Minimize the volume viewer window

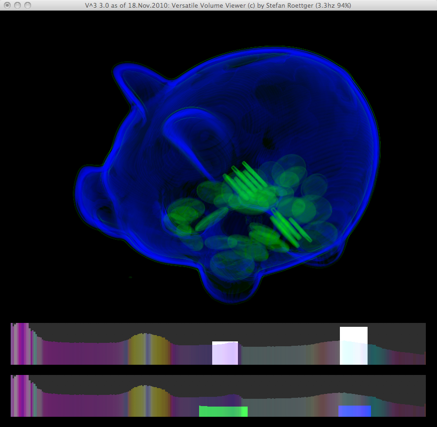[x=17, y=5]
